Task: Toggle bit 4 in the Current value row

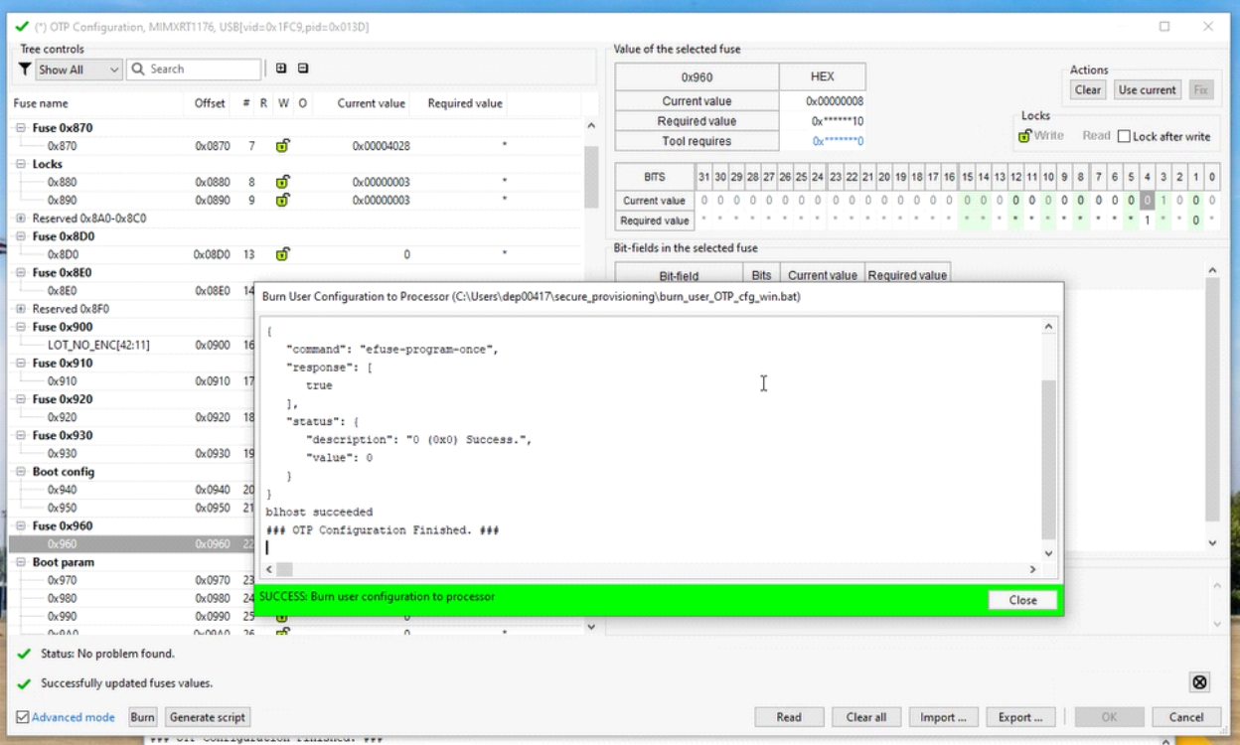Action: pyautogui.click(x=1147, y=201)
